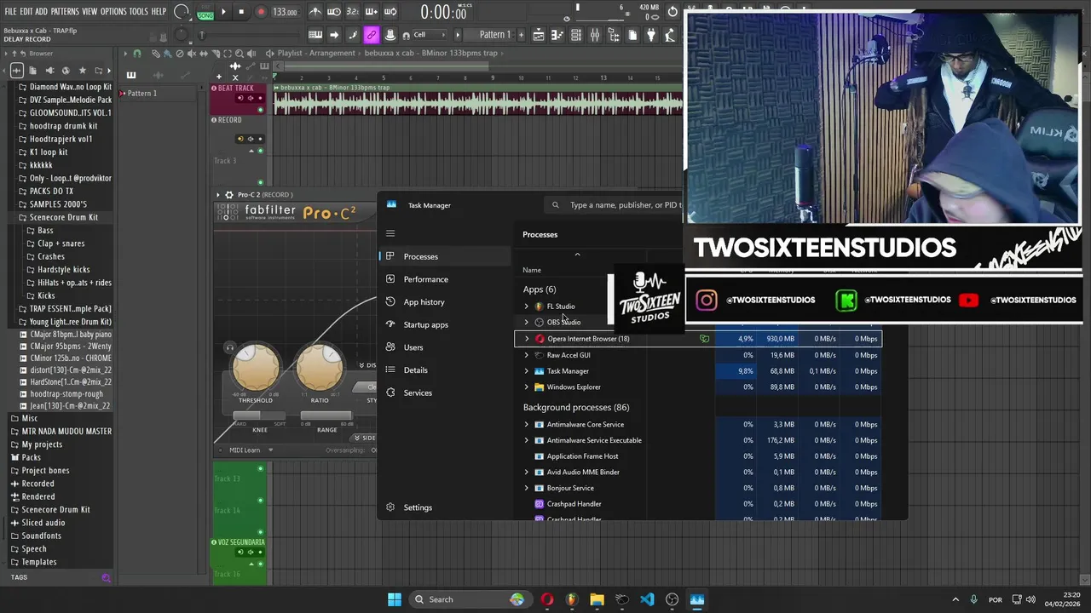Adjust the Pro-C 2 RATIO knob
Viewport: 1091px width, 613px height.
(x=319, y=368)
